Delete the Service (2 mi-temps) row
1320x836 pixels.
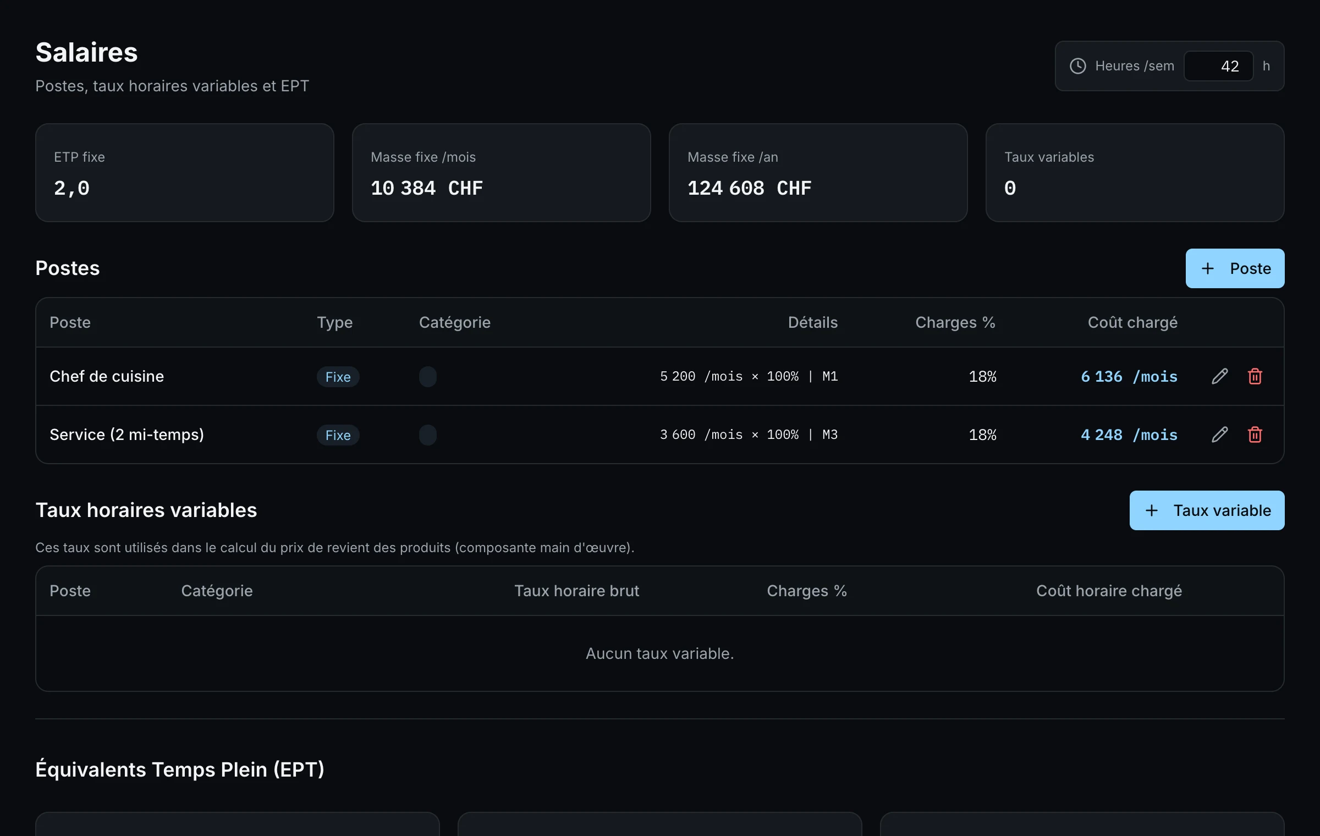1255,435
